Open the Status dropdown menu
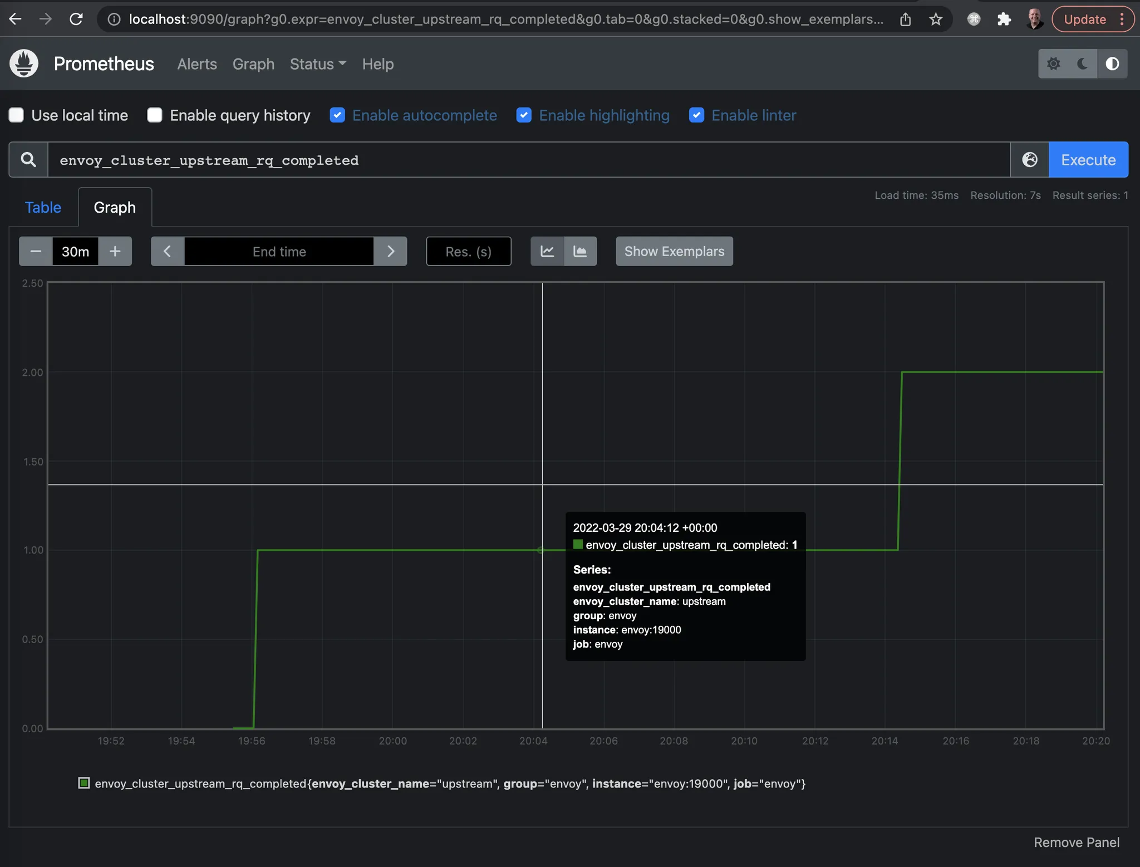This screenshot has height=867, width=1140. (318, 64)
